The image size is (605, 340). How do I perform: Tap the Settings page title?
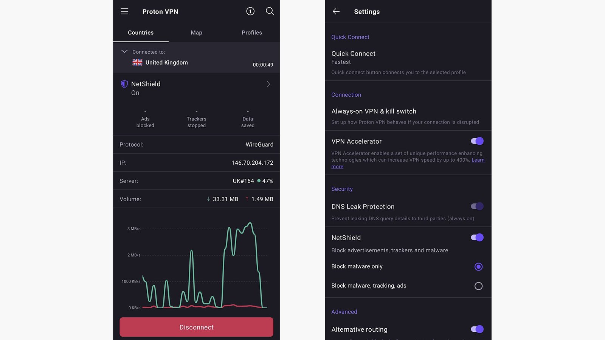tap(367, 12)
